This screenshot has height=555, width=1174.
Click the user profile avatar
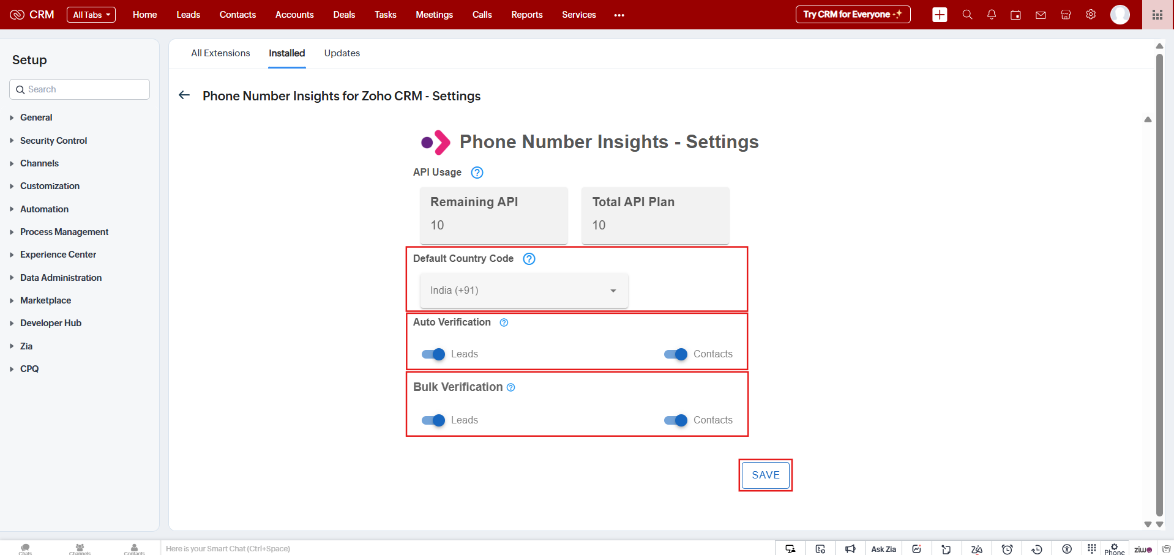coord(1120,15)
